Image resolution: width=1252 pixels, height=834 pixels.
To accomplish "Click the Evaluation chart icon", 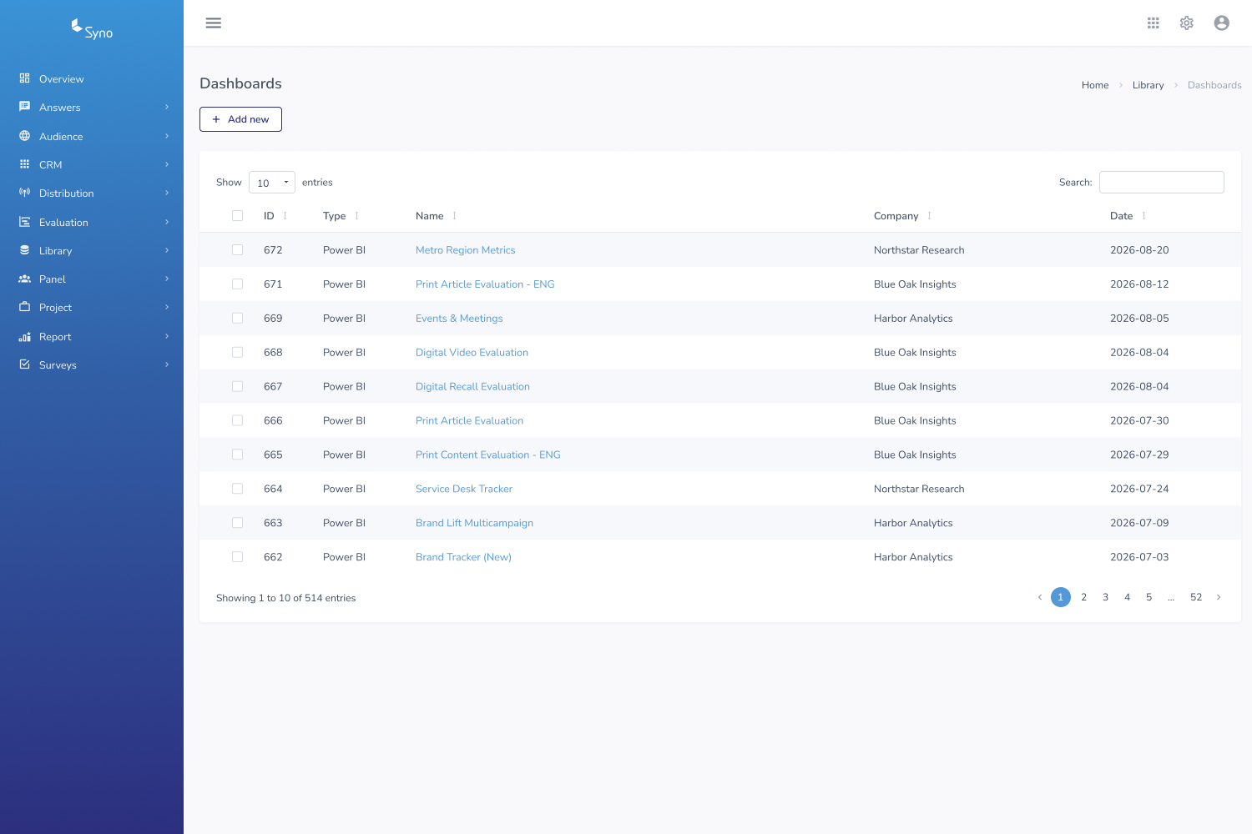I will pyautogui.click(x=24, y=222).
